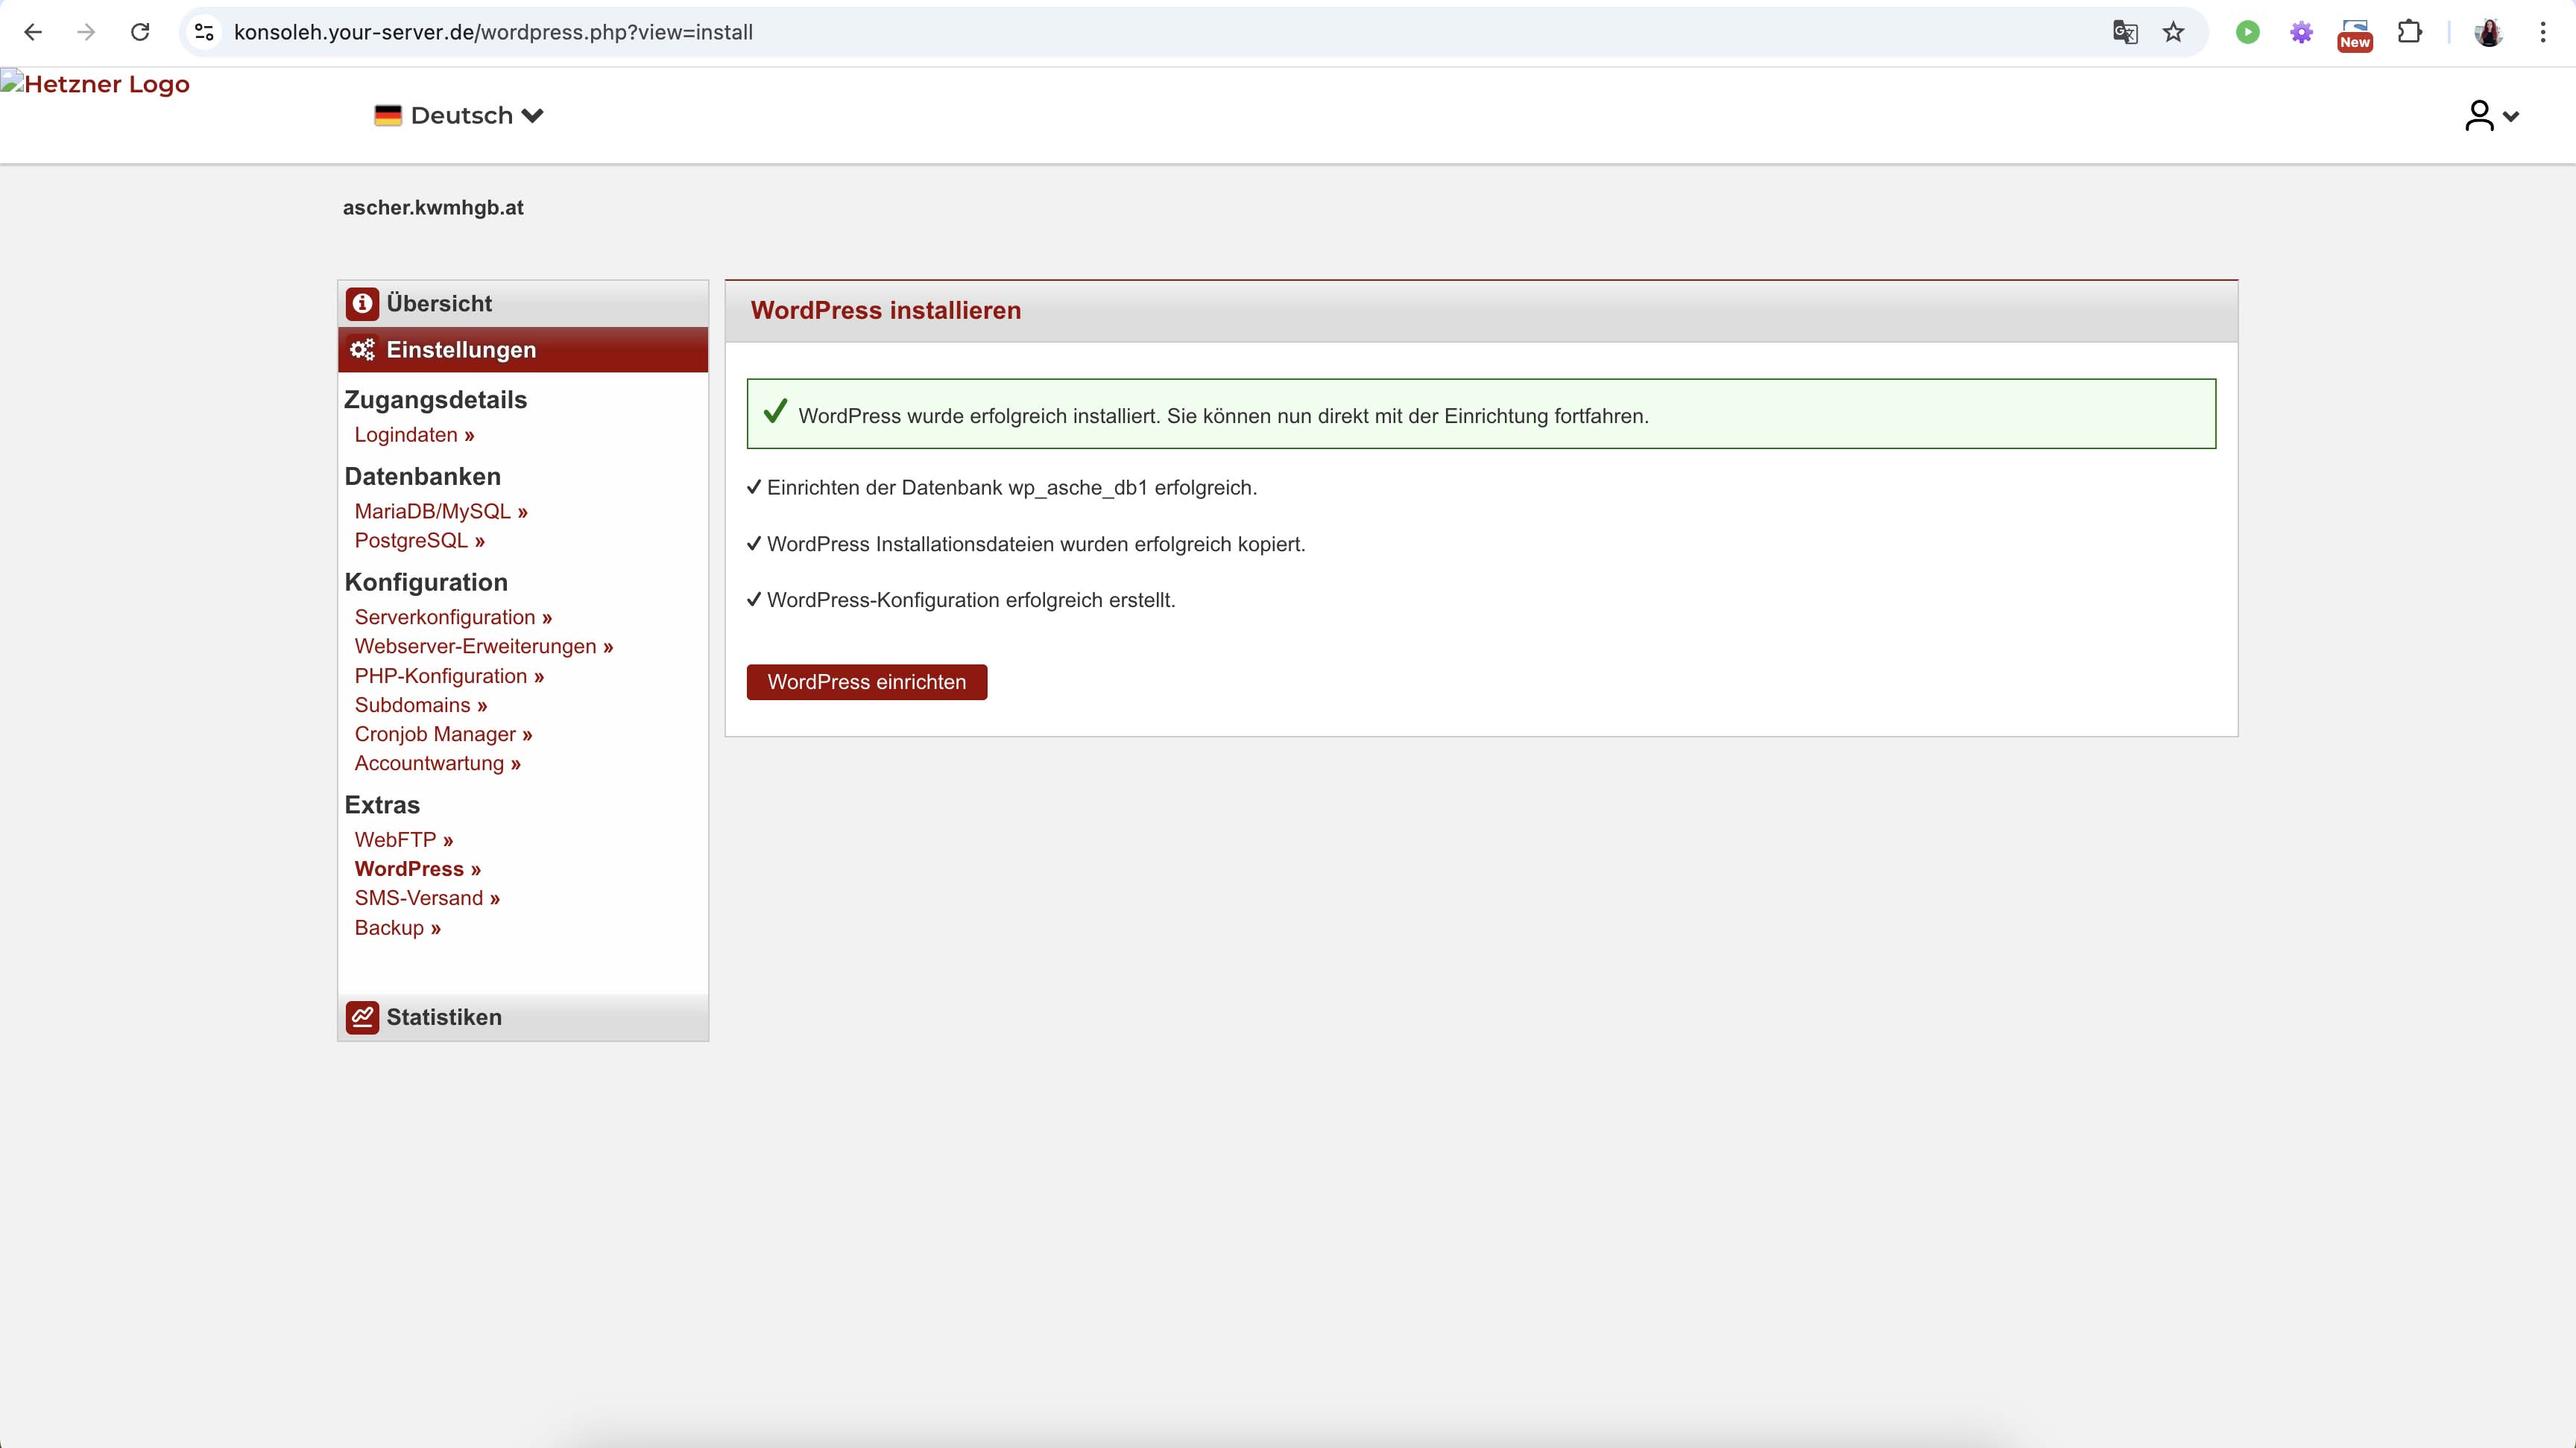The image size is (2576, 1448).
Task: Expand the Deutsch language dropdown
Action: tap(459, 116)
